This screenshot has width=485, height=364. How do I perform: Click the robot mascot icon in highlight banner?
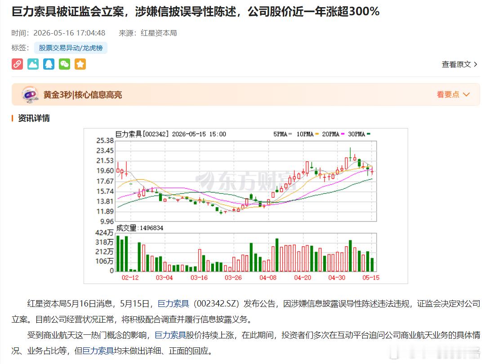point(30,94)
